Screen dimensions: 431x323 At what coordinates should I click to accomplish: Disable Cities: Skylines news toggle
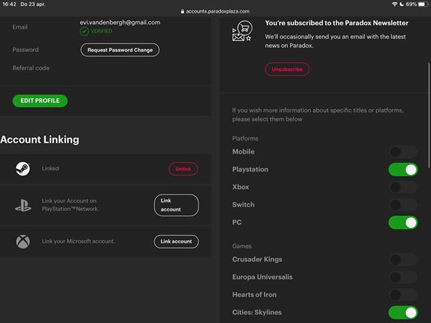403,312
